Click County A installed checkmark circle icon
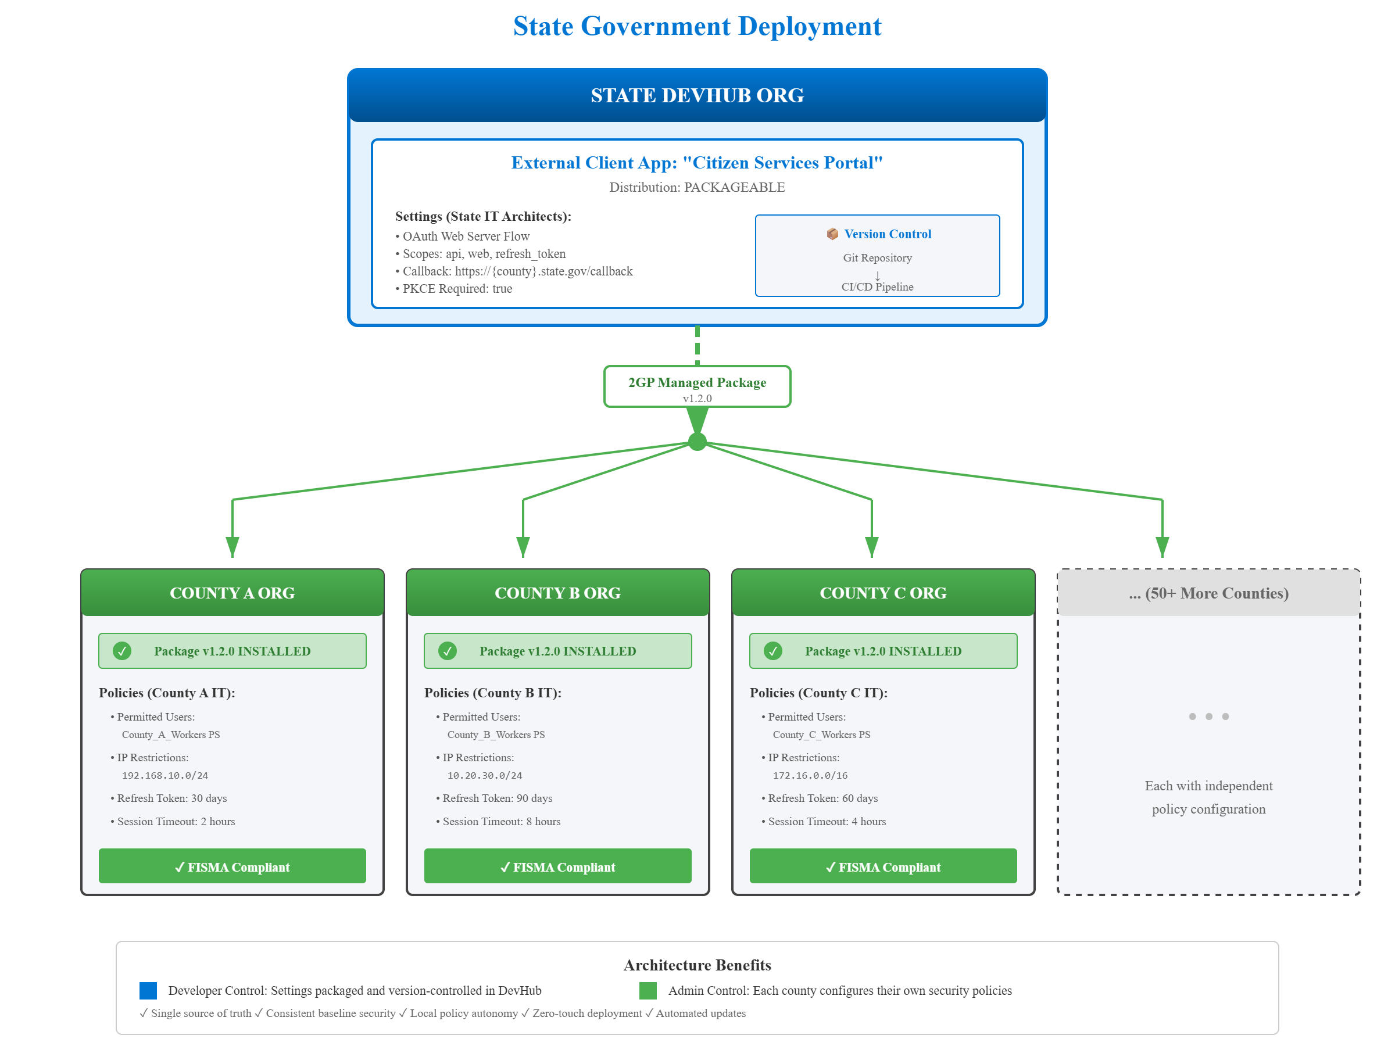This screenshot has width=1395, height=1046. tap(121, 651)
